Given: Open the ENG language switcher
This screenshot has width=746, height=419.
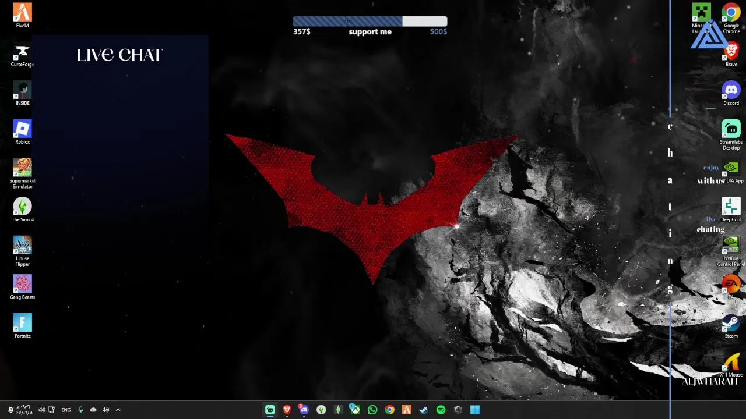Looking at the screenshot, I should click(x=66, y=410).
